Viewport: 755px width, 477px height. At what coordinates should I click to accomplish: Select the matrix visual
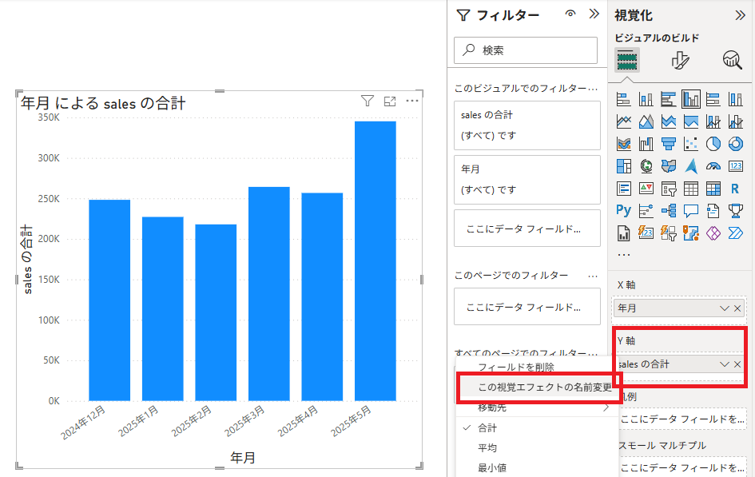click(713, 189)
